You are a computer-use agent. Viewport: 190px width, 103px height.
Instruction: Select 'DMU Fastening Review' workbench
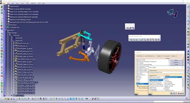[156, 81]
